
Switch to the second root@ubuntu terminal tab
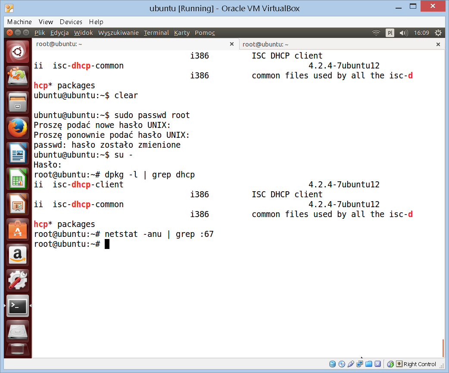[x=342, y=44]
